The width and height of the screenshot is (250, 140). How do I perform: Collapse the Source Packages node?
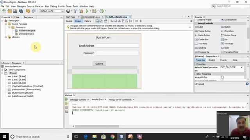click(6, 24)
